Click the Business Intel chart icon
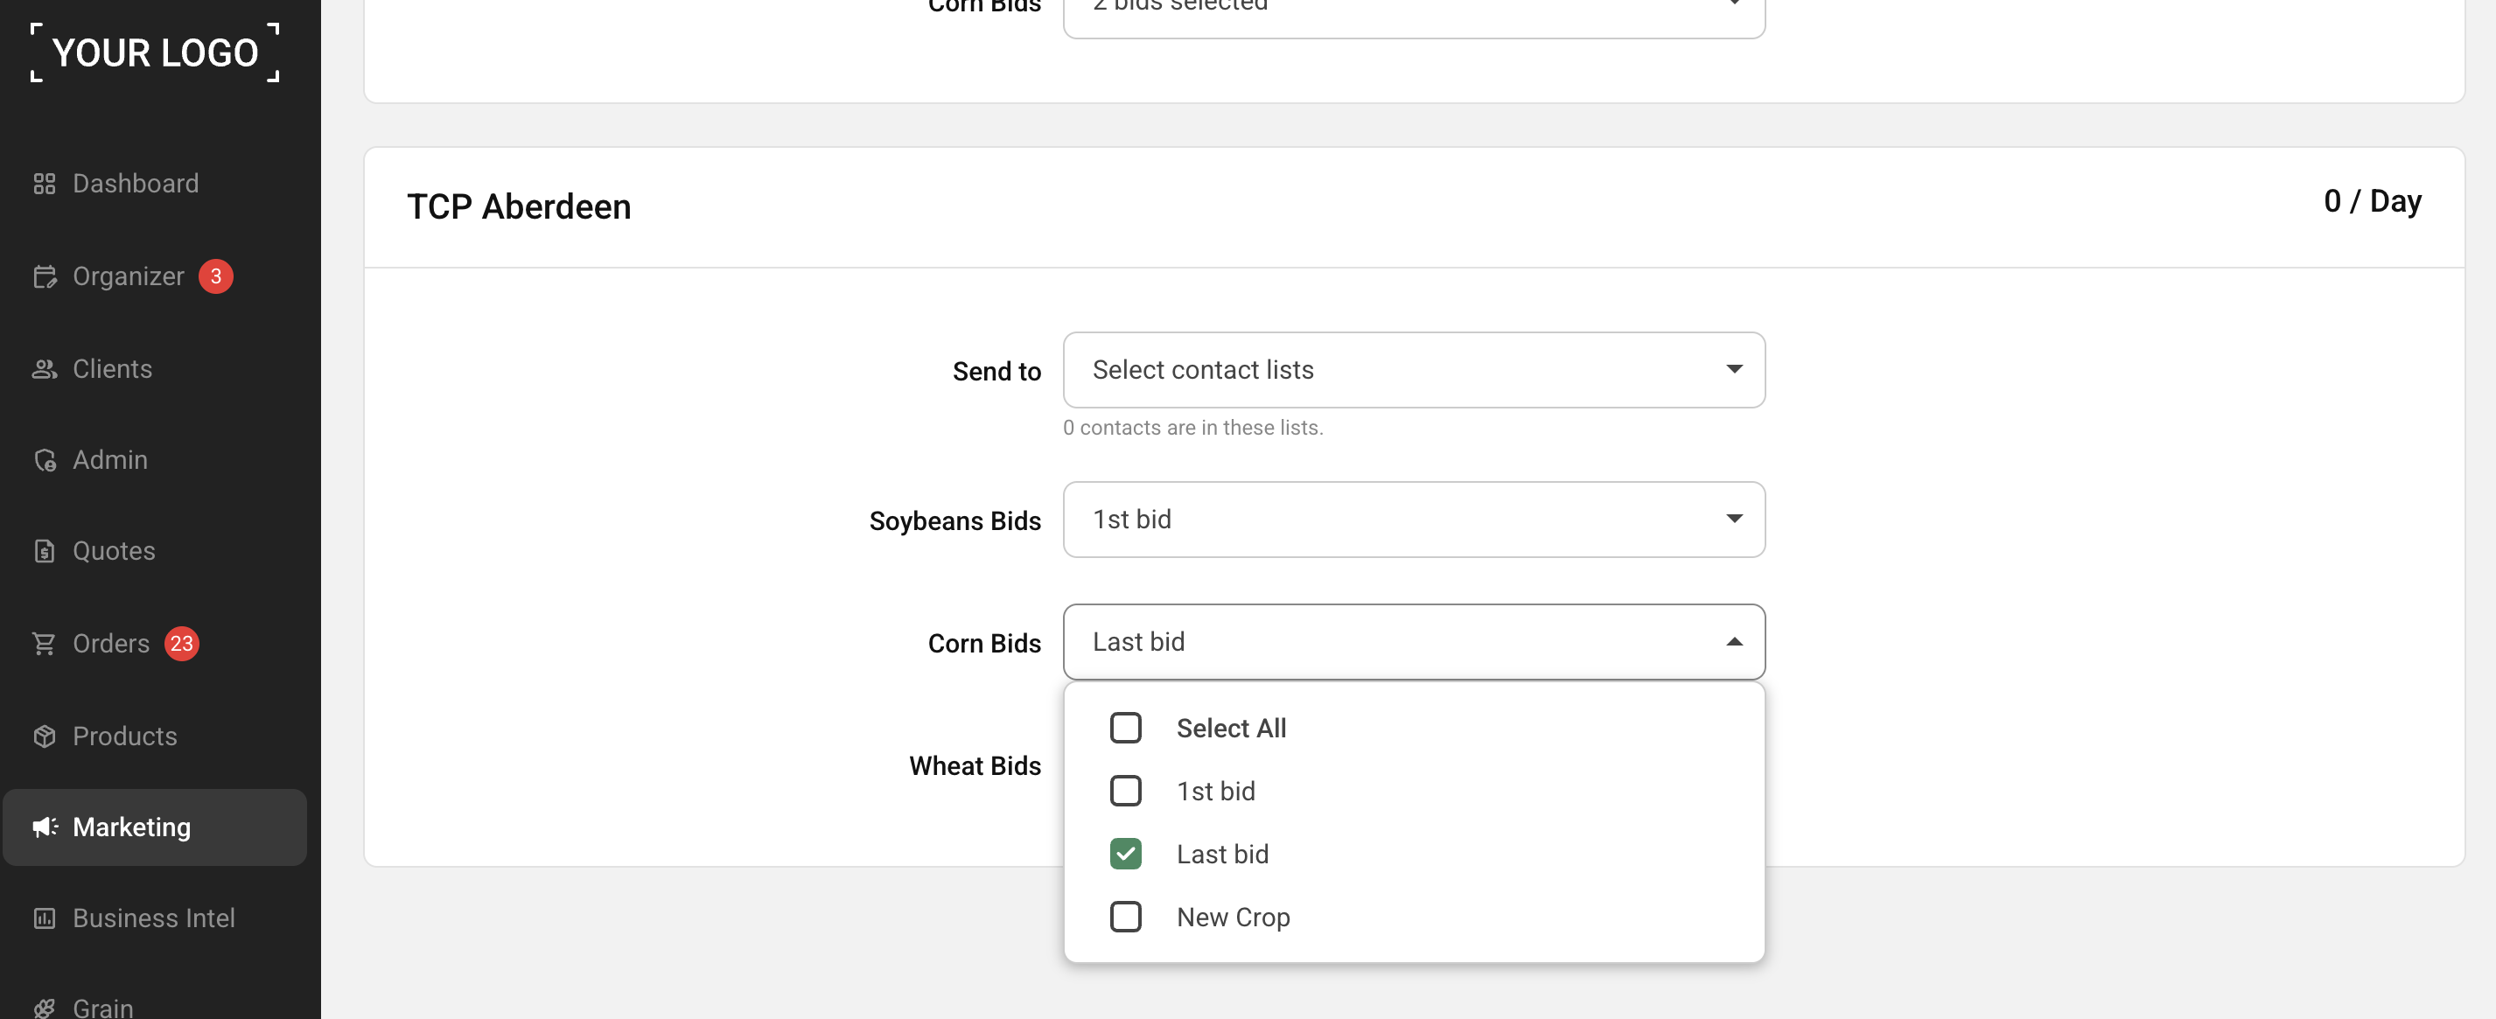Screen dimensions: 2496x1019 45,918
